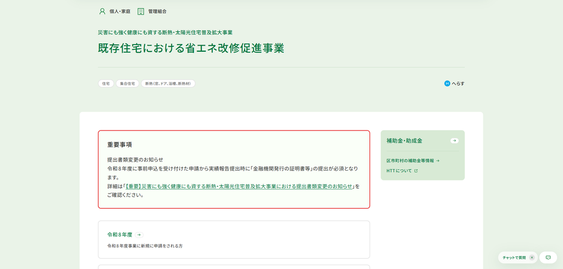563x269 pixels.
Task: Open the 補助金・助成金 heading link
Action: click(x=404, y=141)
